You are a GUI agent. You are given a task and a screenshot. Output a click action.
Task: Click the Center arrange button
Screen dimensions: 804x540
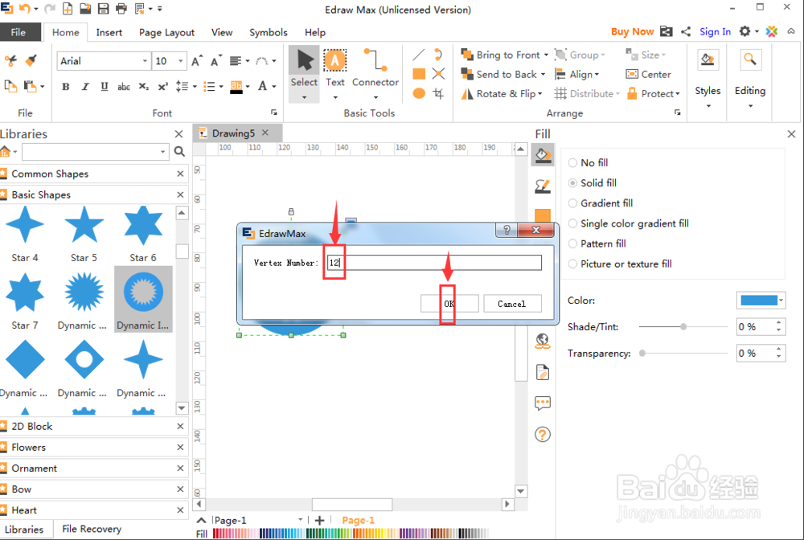(648, 74)
